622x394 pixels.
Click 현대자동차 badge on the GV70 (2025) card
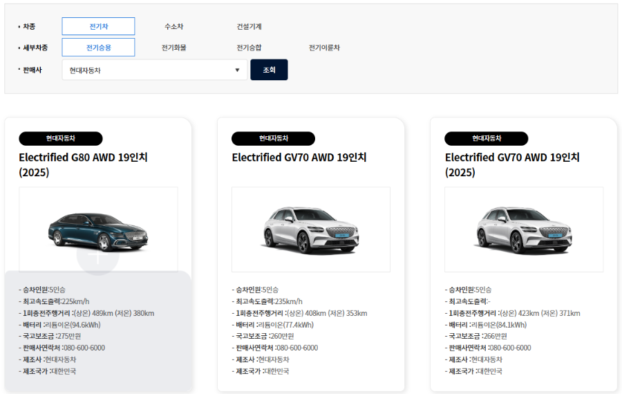(x=487, y=138)
